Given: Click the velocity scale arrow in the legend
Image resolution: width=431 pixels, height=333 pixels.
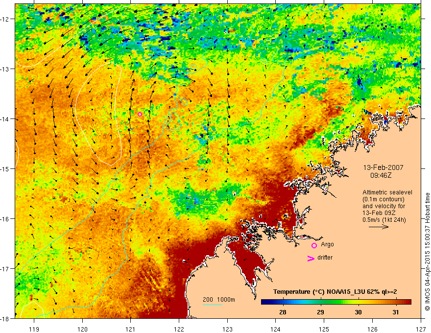Looking at the screenshot, I should coord(379,227).
